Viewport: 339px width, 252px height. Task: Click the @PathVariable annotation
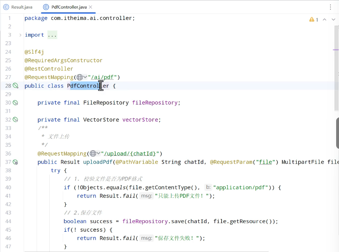[137, 162]
